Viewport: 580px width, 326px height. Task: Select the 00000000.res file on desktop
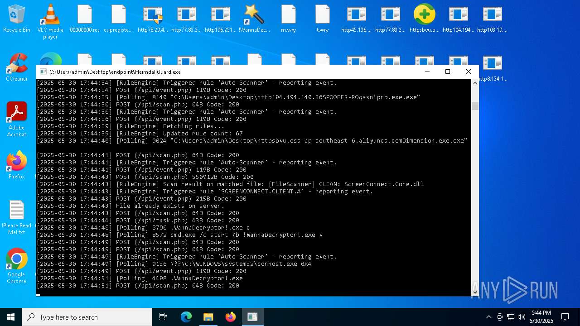[x=85, y=19]
